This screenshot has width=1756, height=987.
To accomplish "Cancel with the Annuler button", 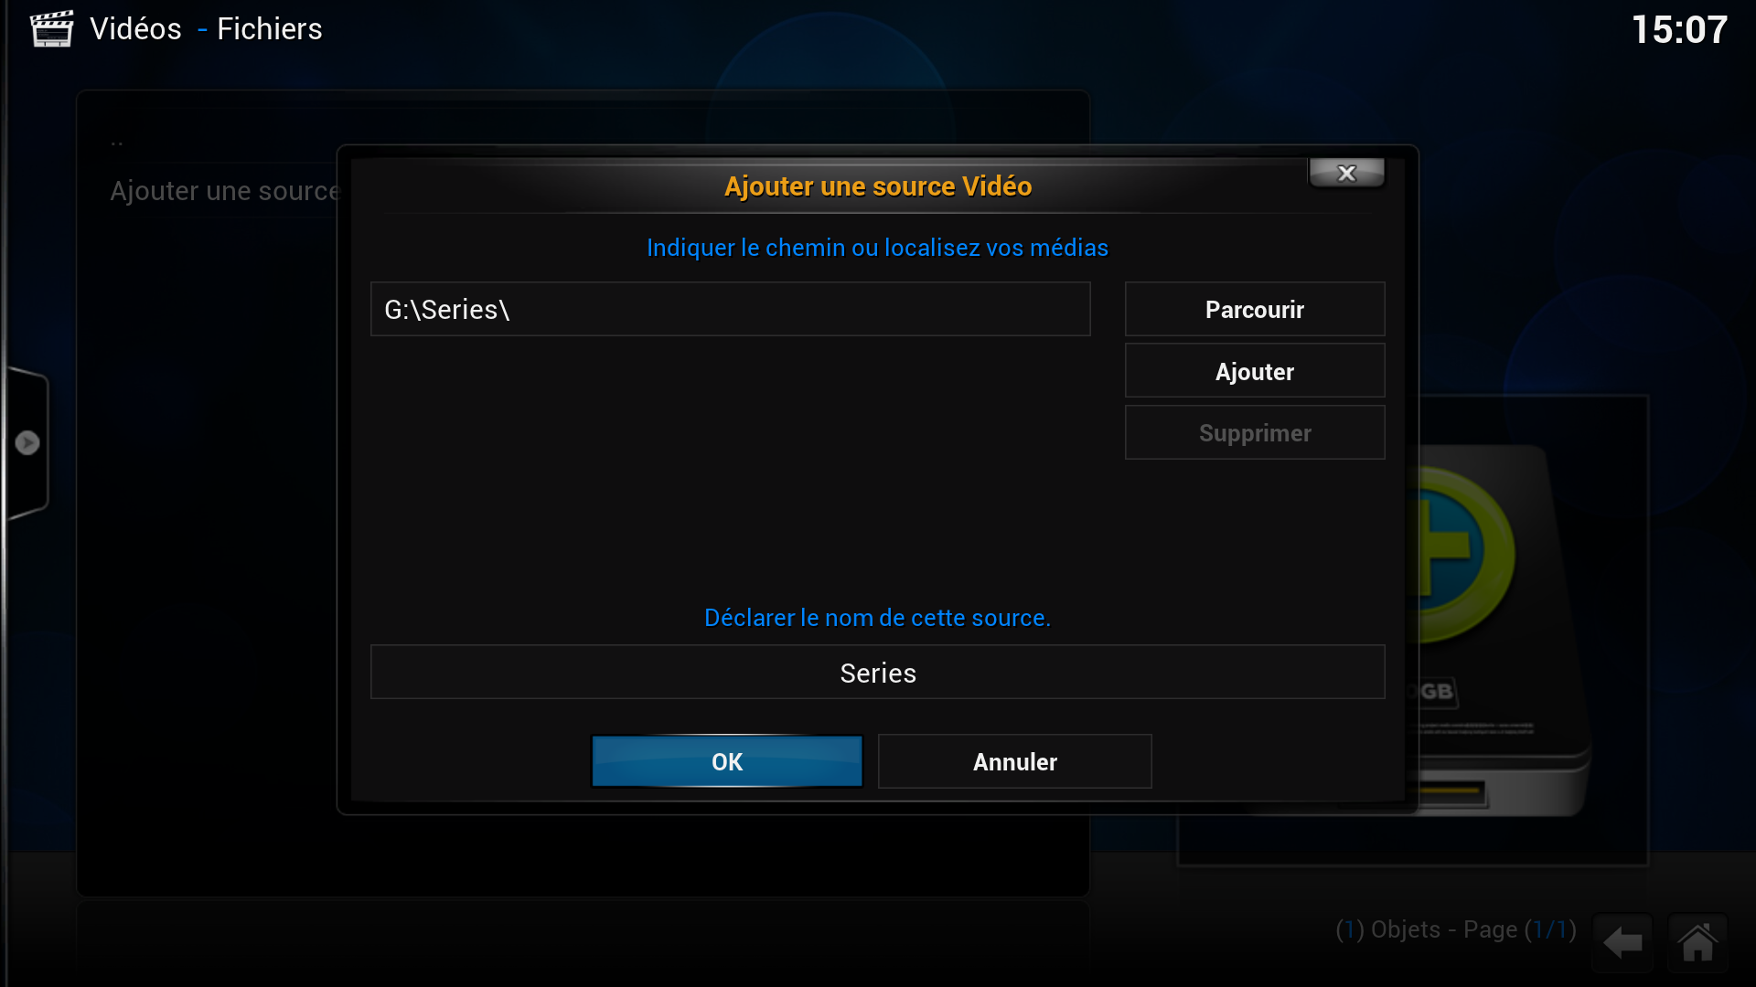I will tap(1014, 761).
